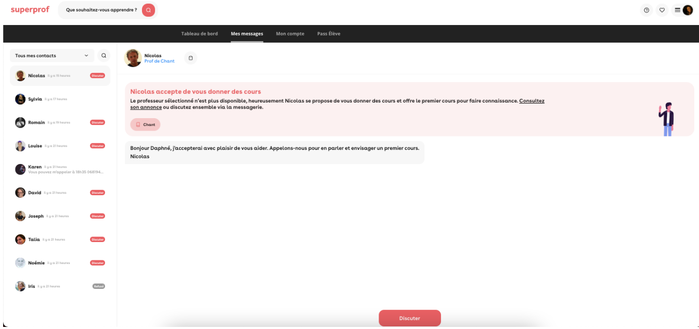Viewport: 699px width, 329px height.
Task: Click the Discuter badge next to Romain
Action: [97, 122]
